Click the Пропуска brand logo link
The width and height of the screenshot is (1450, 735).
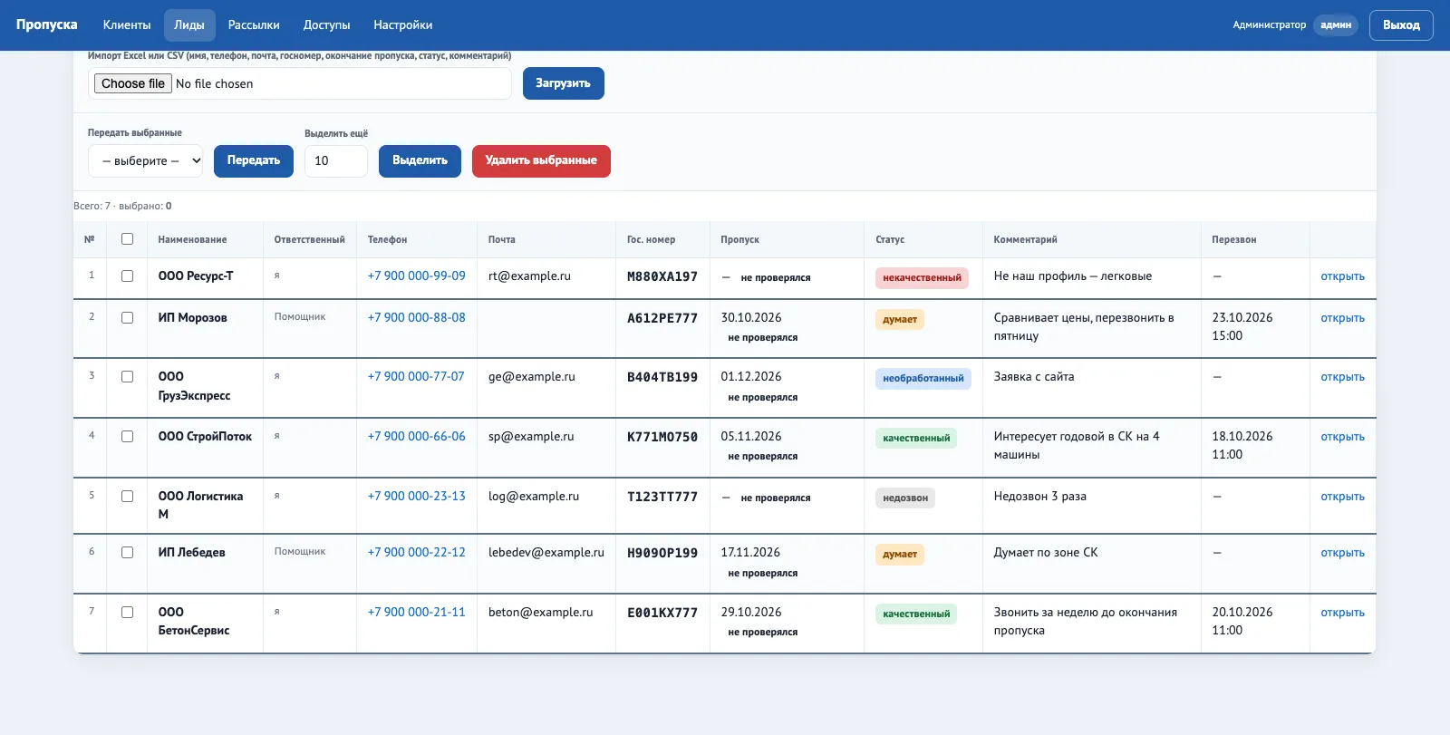(47, 24)
